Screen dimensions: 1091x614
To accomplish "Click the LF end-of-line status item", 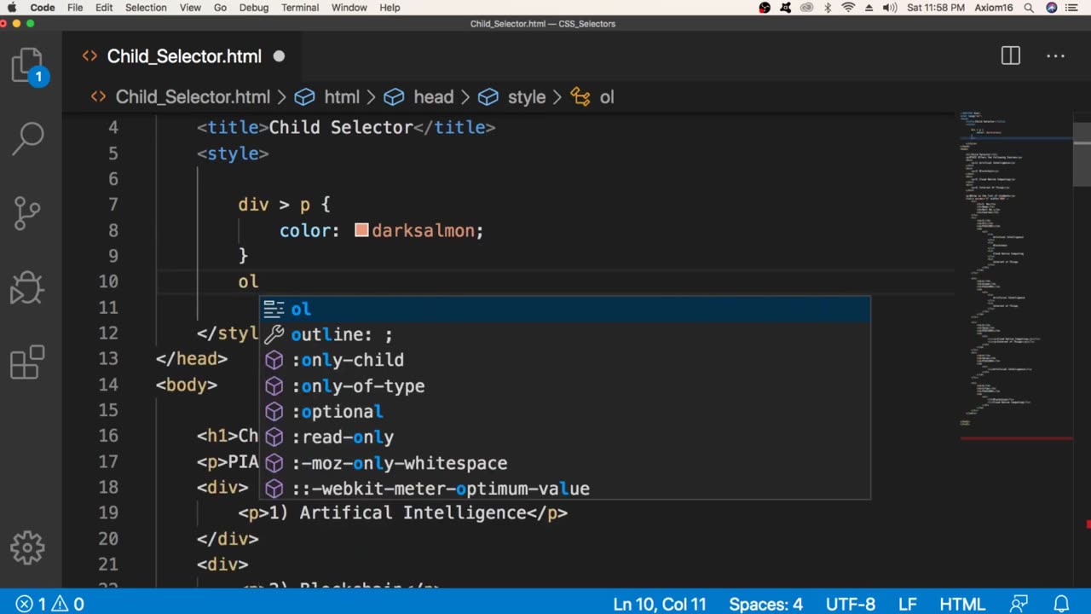I will point(908,604).
